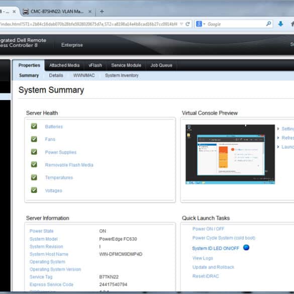This screenshot has height=294, width=294.
Task: Open downloads via blue arrow icon
Action: (280, 24)
